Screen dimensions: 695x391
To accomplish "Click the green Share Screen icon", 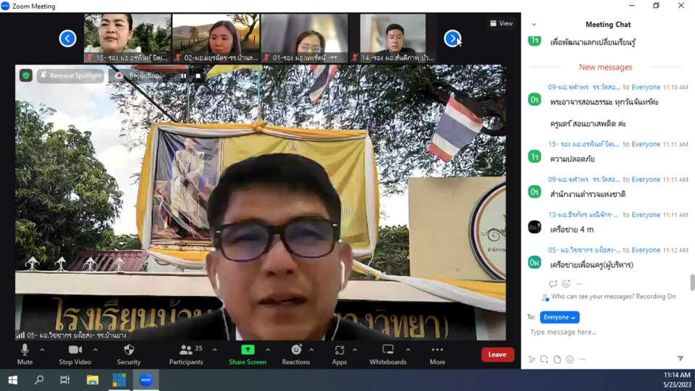I will [248, 350].
